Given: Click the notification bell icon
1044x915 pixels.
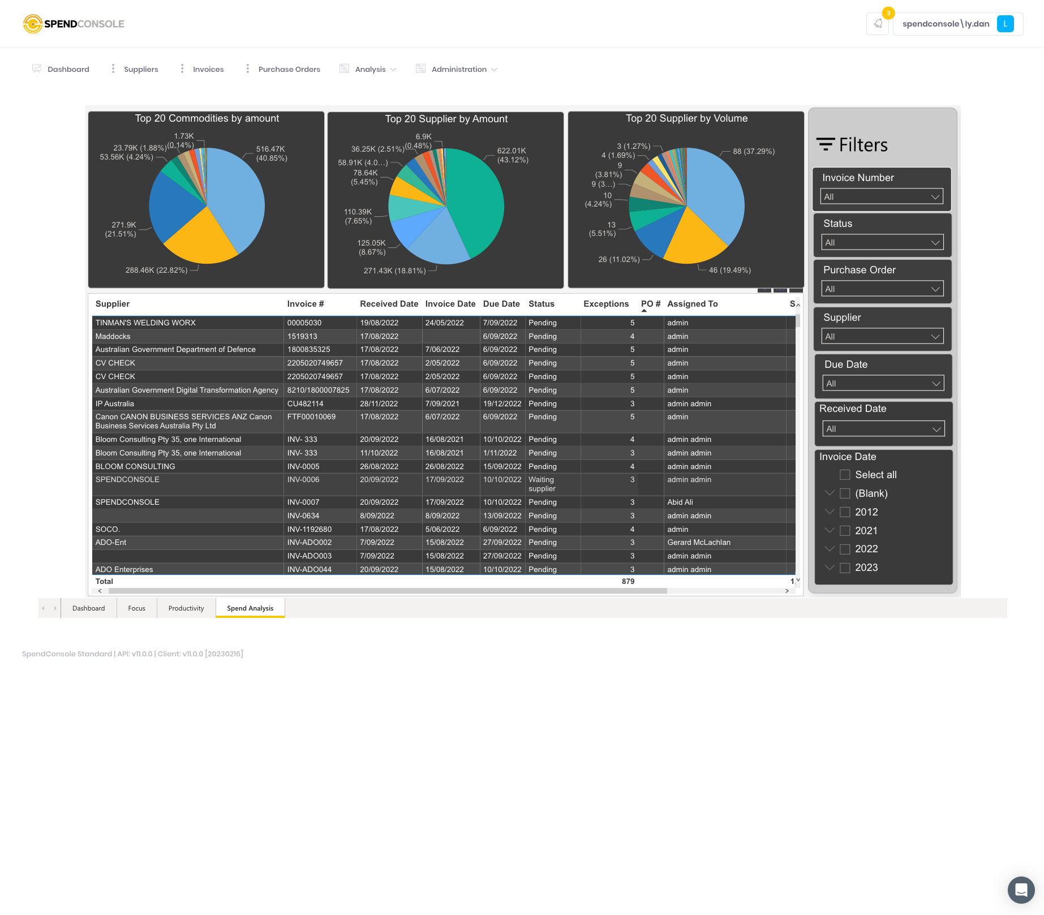Looking at the screenshot, I should [878, 23].
